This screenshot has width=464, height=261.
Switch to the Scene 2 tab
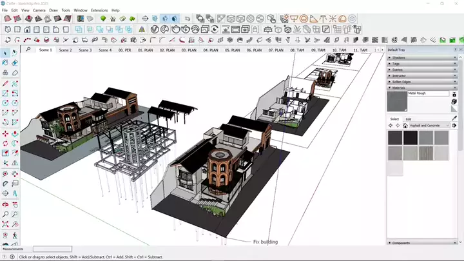tap(65, 50)
